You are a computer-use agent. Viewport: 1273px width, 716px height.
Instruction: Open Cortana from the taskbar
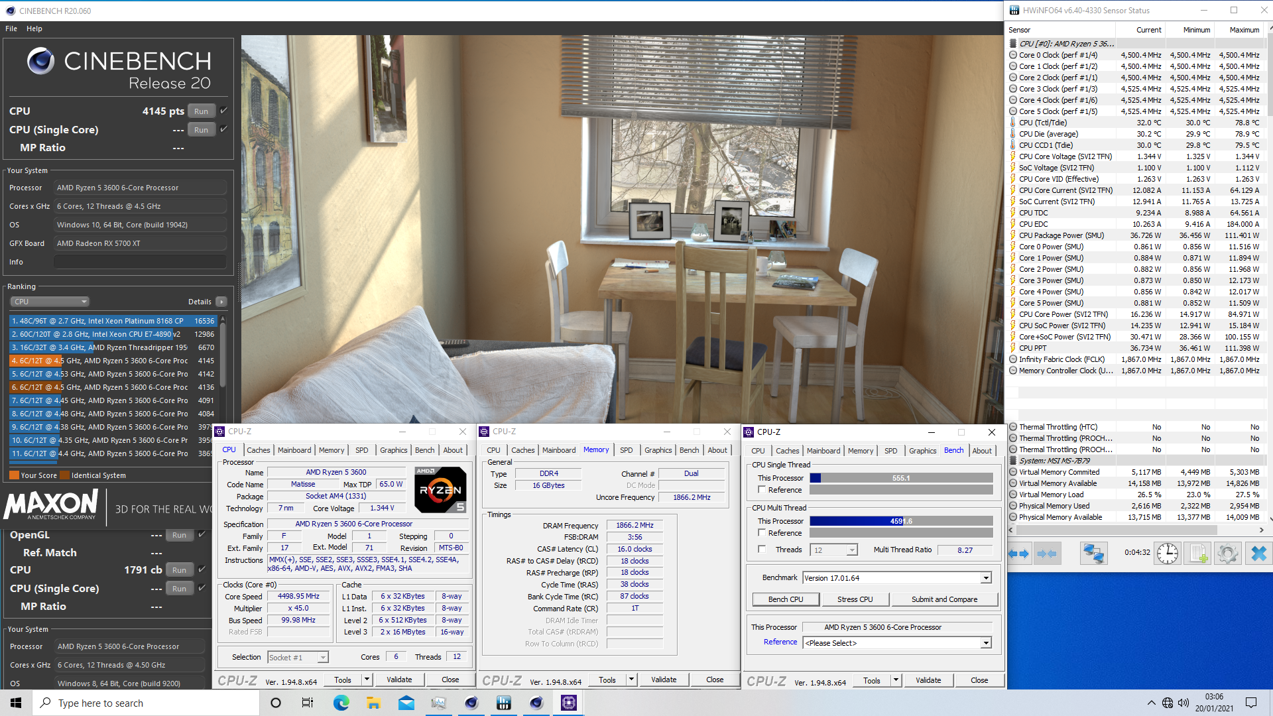point(276,703)
